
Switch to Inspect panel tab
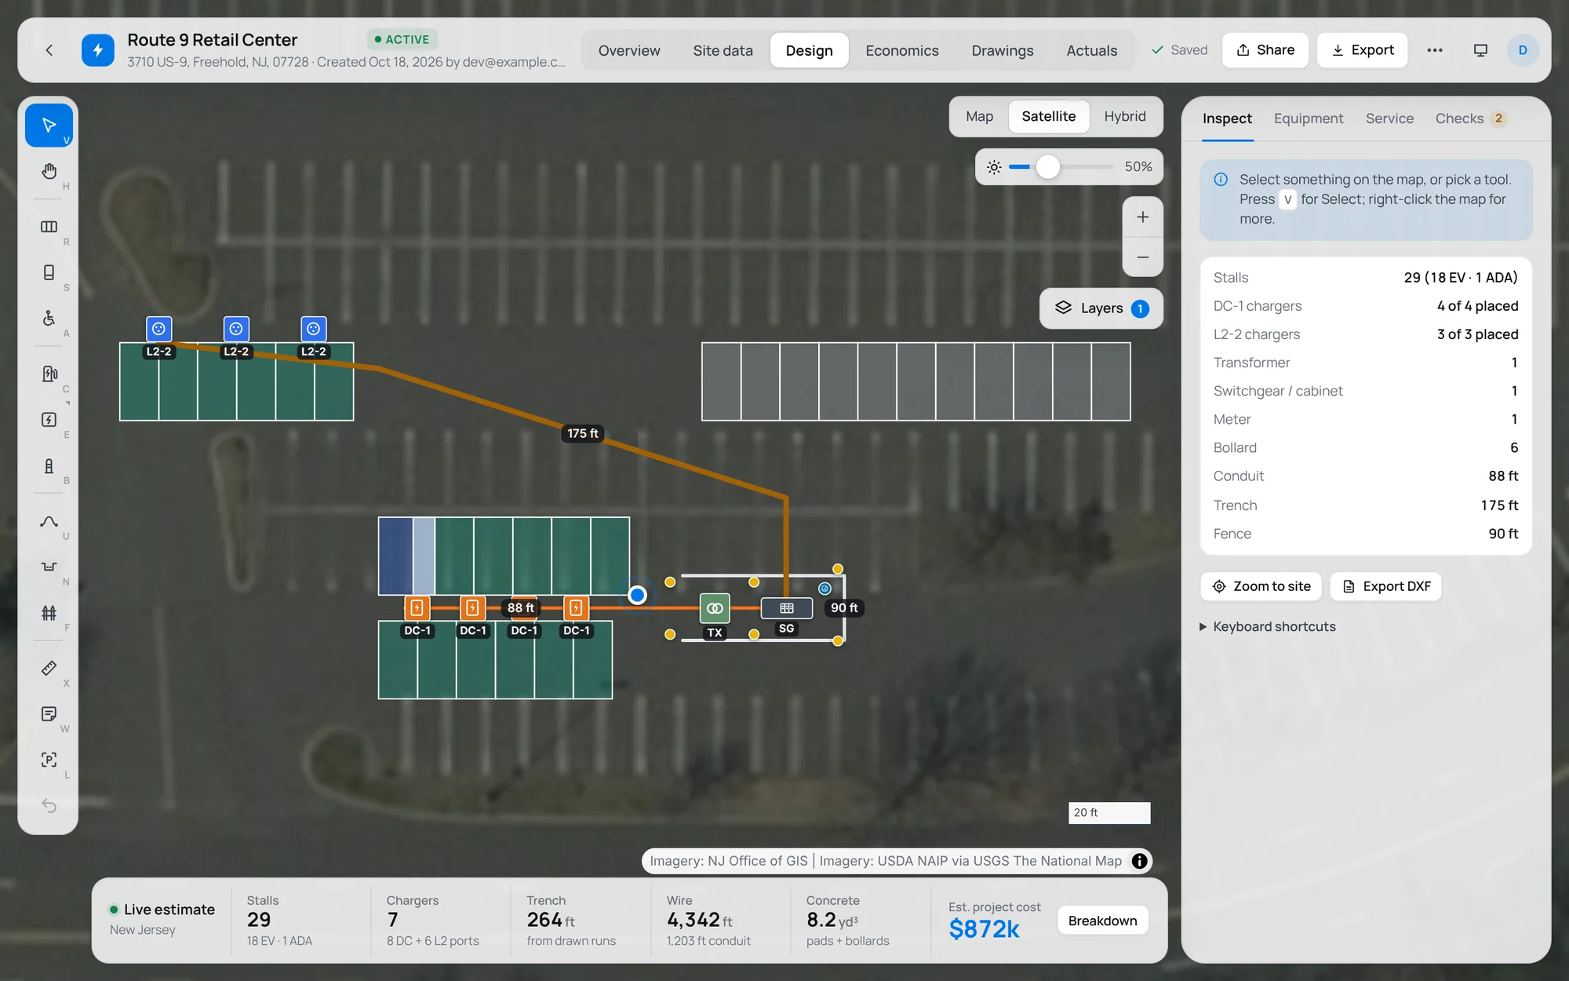pyautogui.click(x=1227, y=119)
